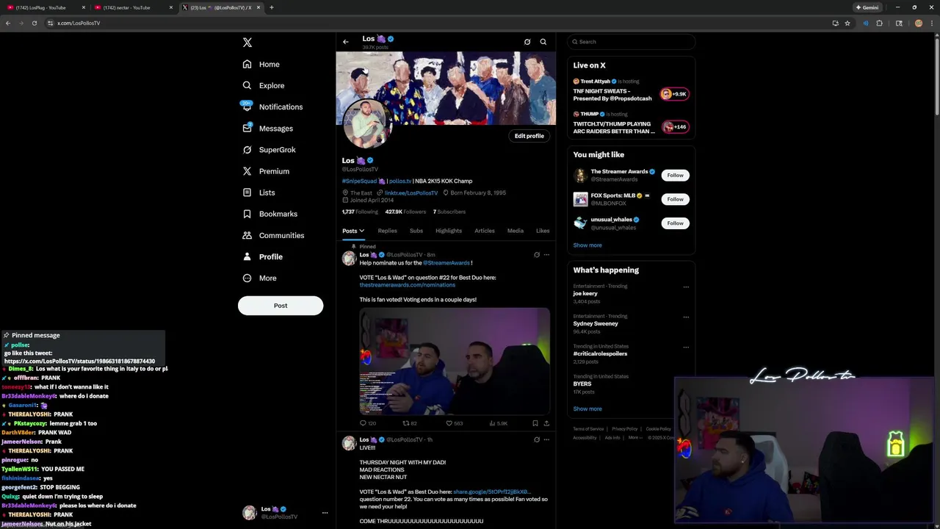This screenshot has width=940, height=529.
Task: Click Show more under You might like
Action: coord(587,245)
